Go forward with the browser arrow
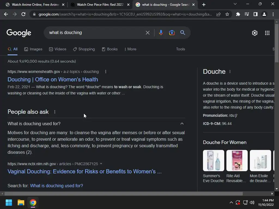Viewport: 279px width, 209px height. tap(15, 14)
